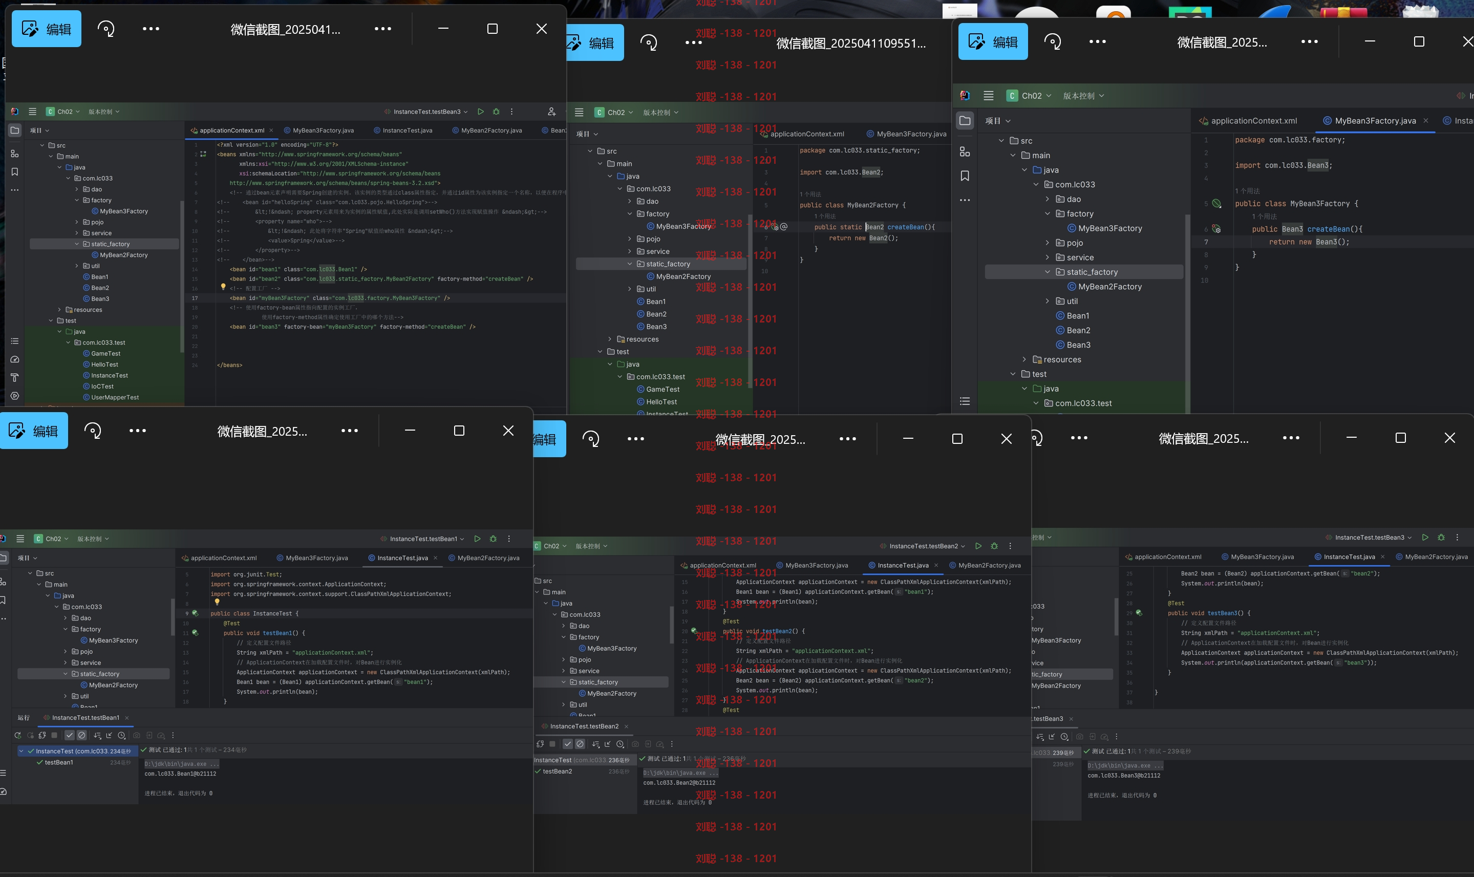Click gutter run icon beside testBean3 method
Screen dimensions: 1474x877
point(1139,613)
